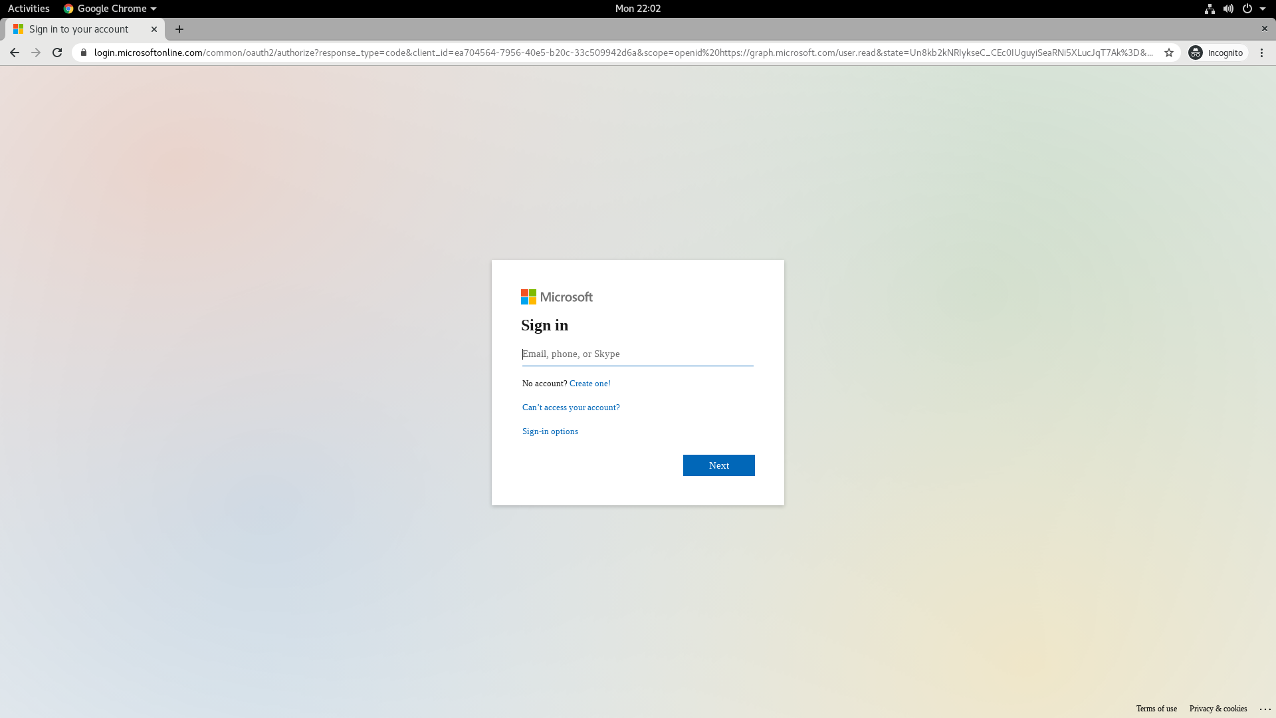Focus the Email, phone, or Skype field

[x=638, y=354]
